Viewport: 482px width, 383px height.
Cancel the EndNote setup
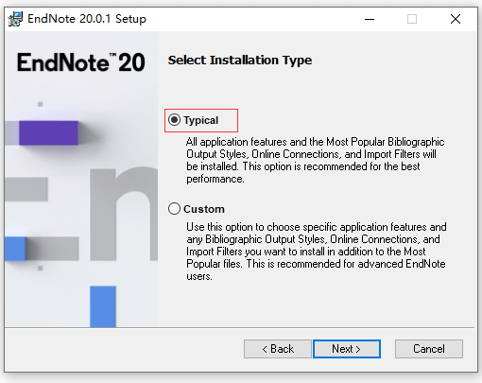[x=429, y=349]
